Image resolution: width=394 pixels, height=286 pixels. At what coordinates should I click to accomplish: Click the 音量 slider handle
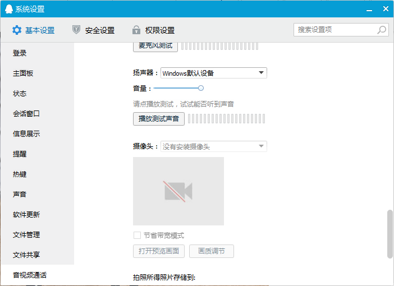point(201,88)
